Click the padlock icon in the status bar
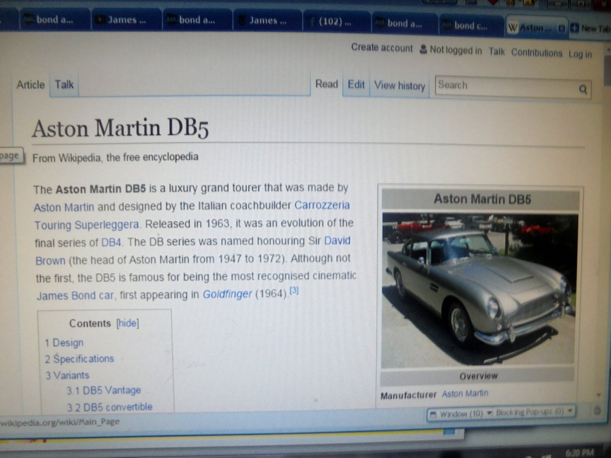 (597, 410)
